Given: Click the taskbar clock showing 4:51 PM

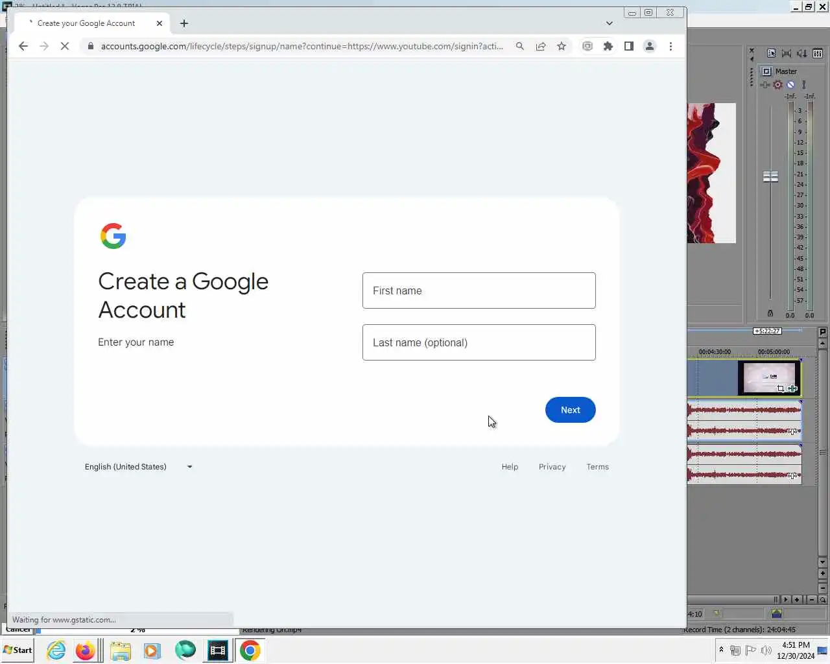Looking at the screenshot, I should click(796, 650).
